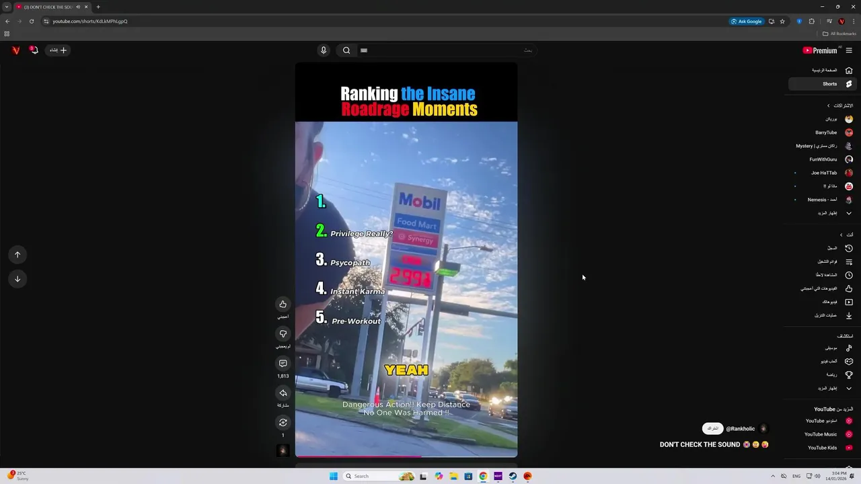Go back with browser back arrow
Image resolution: width=861 pixels, height=484 pixels.
7,21
